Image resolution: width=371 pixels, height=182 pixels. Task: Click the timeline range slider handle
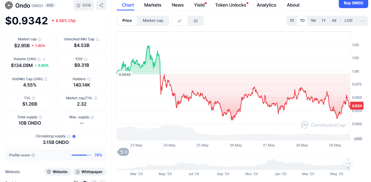coord(348,164)
